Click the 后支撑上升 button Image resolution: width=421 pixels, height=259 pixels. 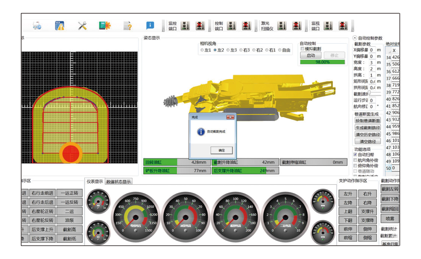coord(42,229)
